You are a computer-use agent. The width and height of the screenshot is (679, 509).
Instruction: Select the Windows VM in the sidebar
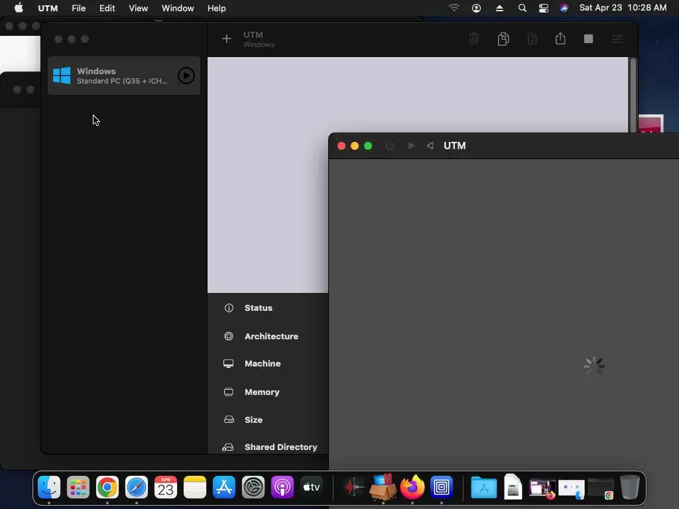pos(124,76)
